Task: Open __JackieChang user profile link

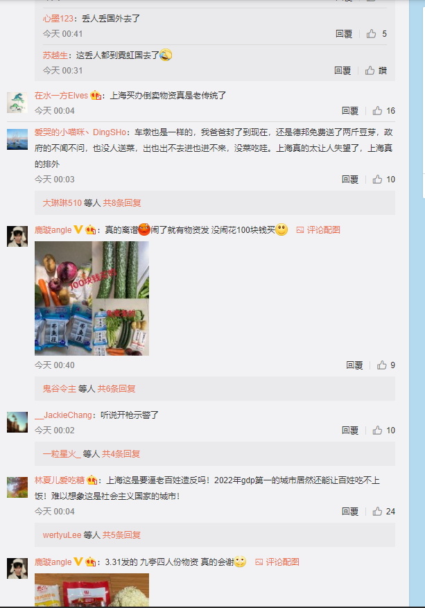Action: [63, 415]
